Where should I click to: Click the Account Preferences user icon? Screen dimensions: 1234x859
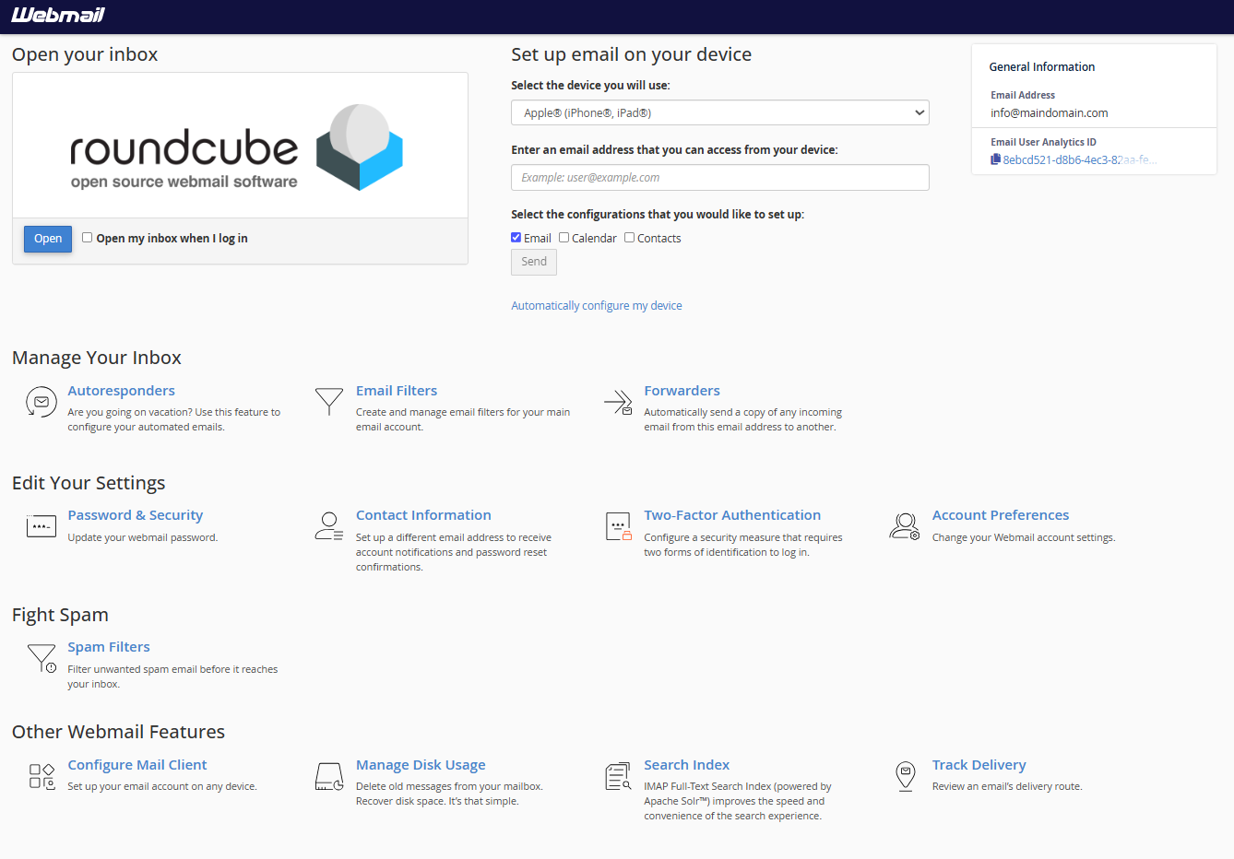click(x=905, y=526)
